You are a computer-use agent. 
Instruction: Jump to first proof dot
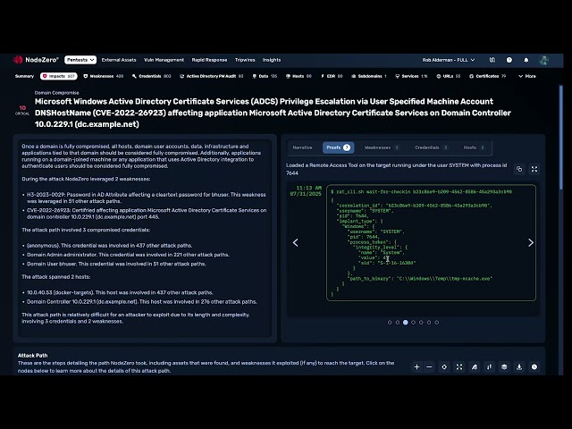click(390, 323)
